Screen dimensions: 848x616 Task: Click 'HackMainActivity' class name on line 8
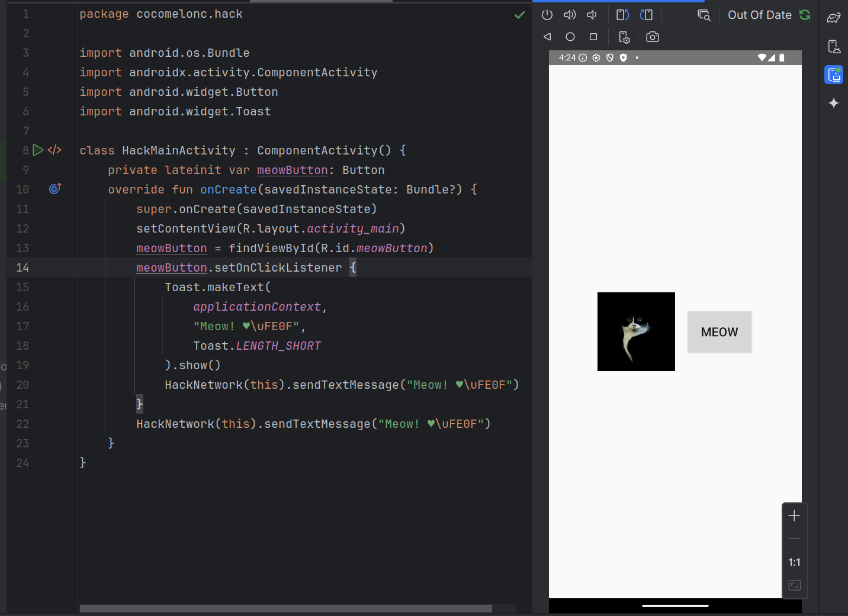tap(179, 150)
